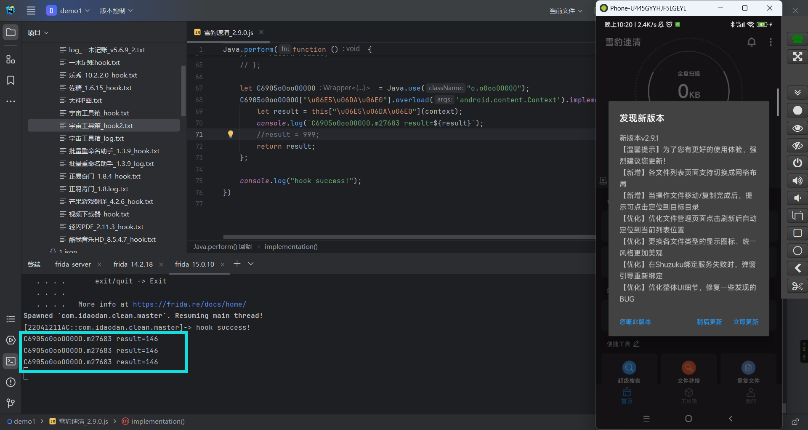Click Java.perform() 回调 breadcrumb
Screen dimensions: 808x430
222,246
